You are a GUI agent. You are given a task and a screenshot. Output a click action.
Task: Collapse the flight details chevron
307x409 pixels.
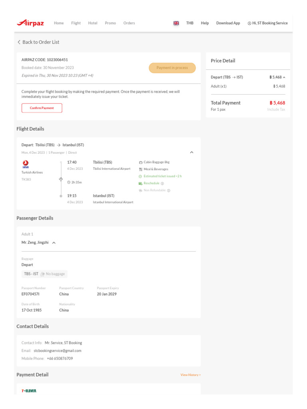click(191, 152)
